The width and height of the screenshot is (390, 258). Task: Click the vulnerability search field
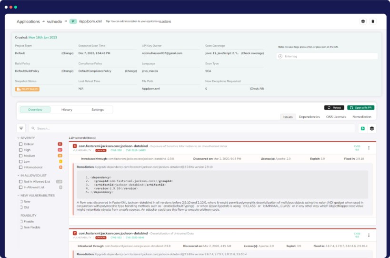[x=190, y=128]
